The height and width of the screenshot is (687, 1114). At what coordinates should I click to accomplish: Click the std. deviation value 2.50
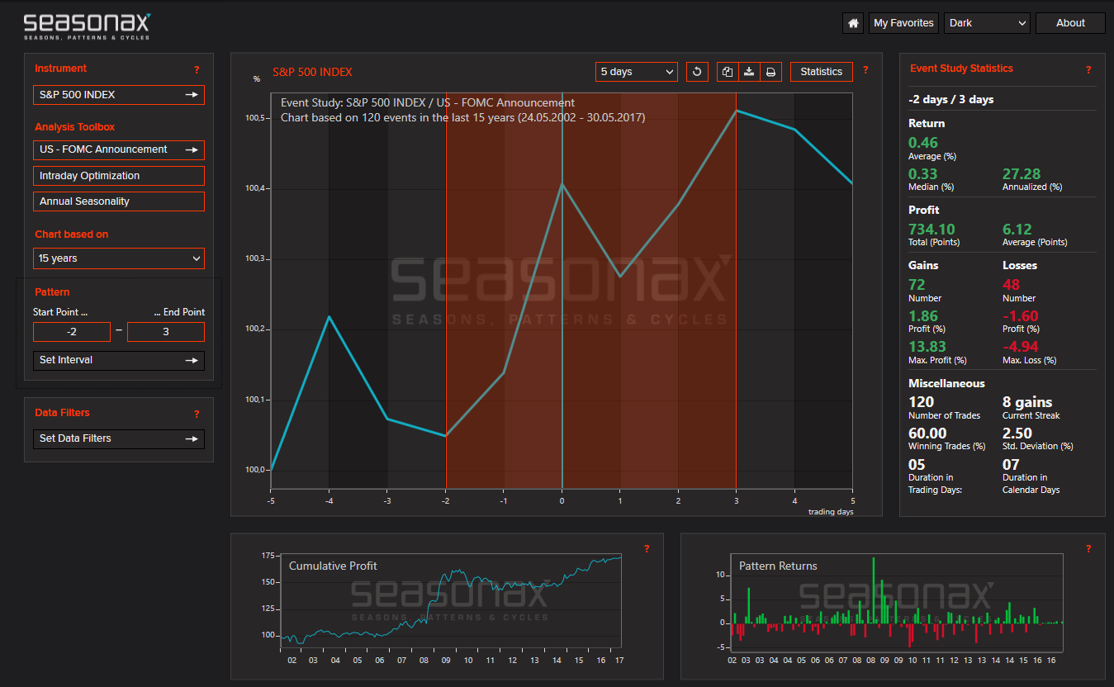tap(1017, 434)
